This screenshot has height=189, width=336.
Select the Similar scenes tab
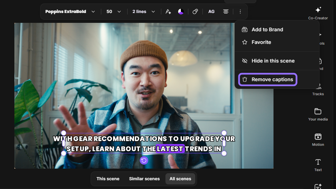144,179
